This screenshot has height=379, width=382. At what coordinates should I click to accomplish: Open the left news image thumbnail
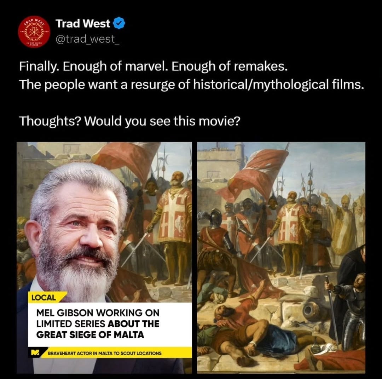pos(104,258)
